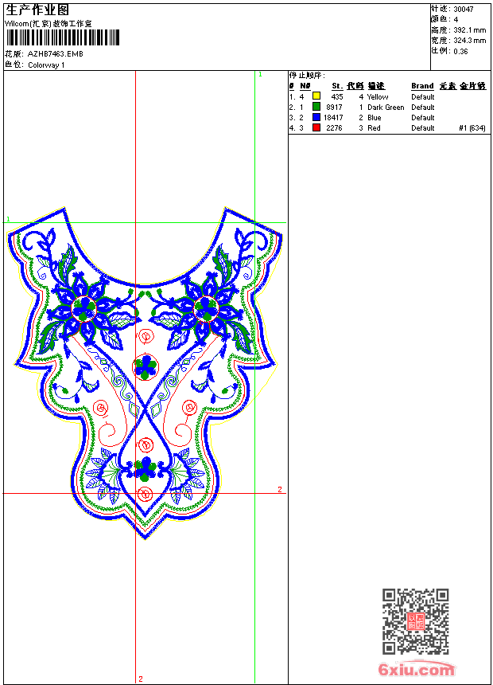
Task: Click the barcode under the studio name
Action: tap(62, 37)
